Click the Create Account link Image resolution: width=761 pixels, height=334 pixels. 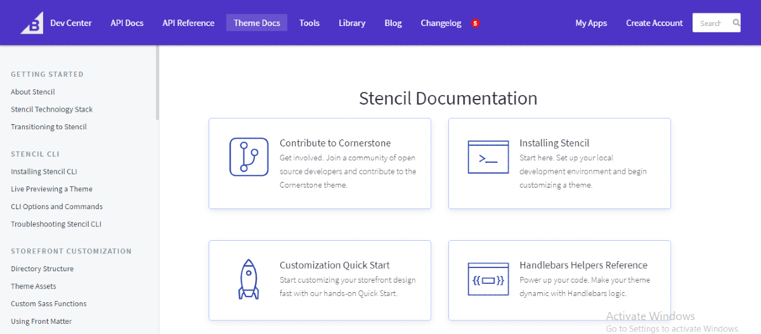pos(654,23)
